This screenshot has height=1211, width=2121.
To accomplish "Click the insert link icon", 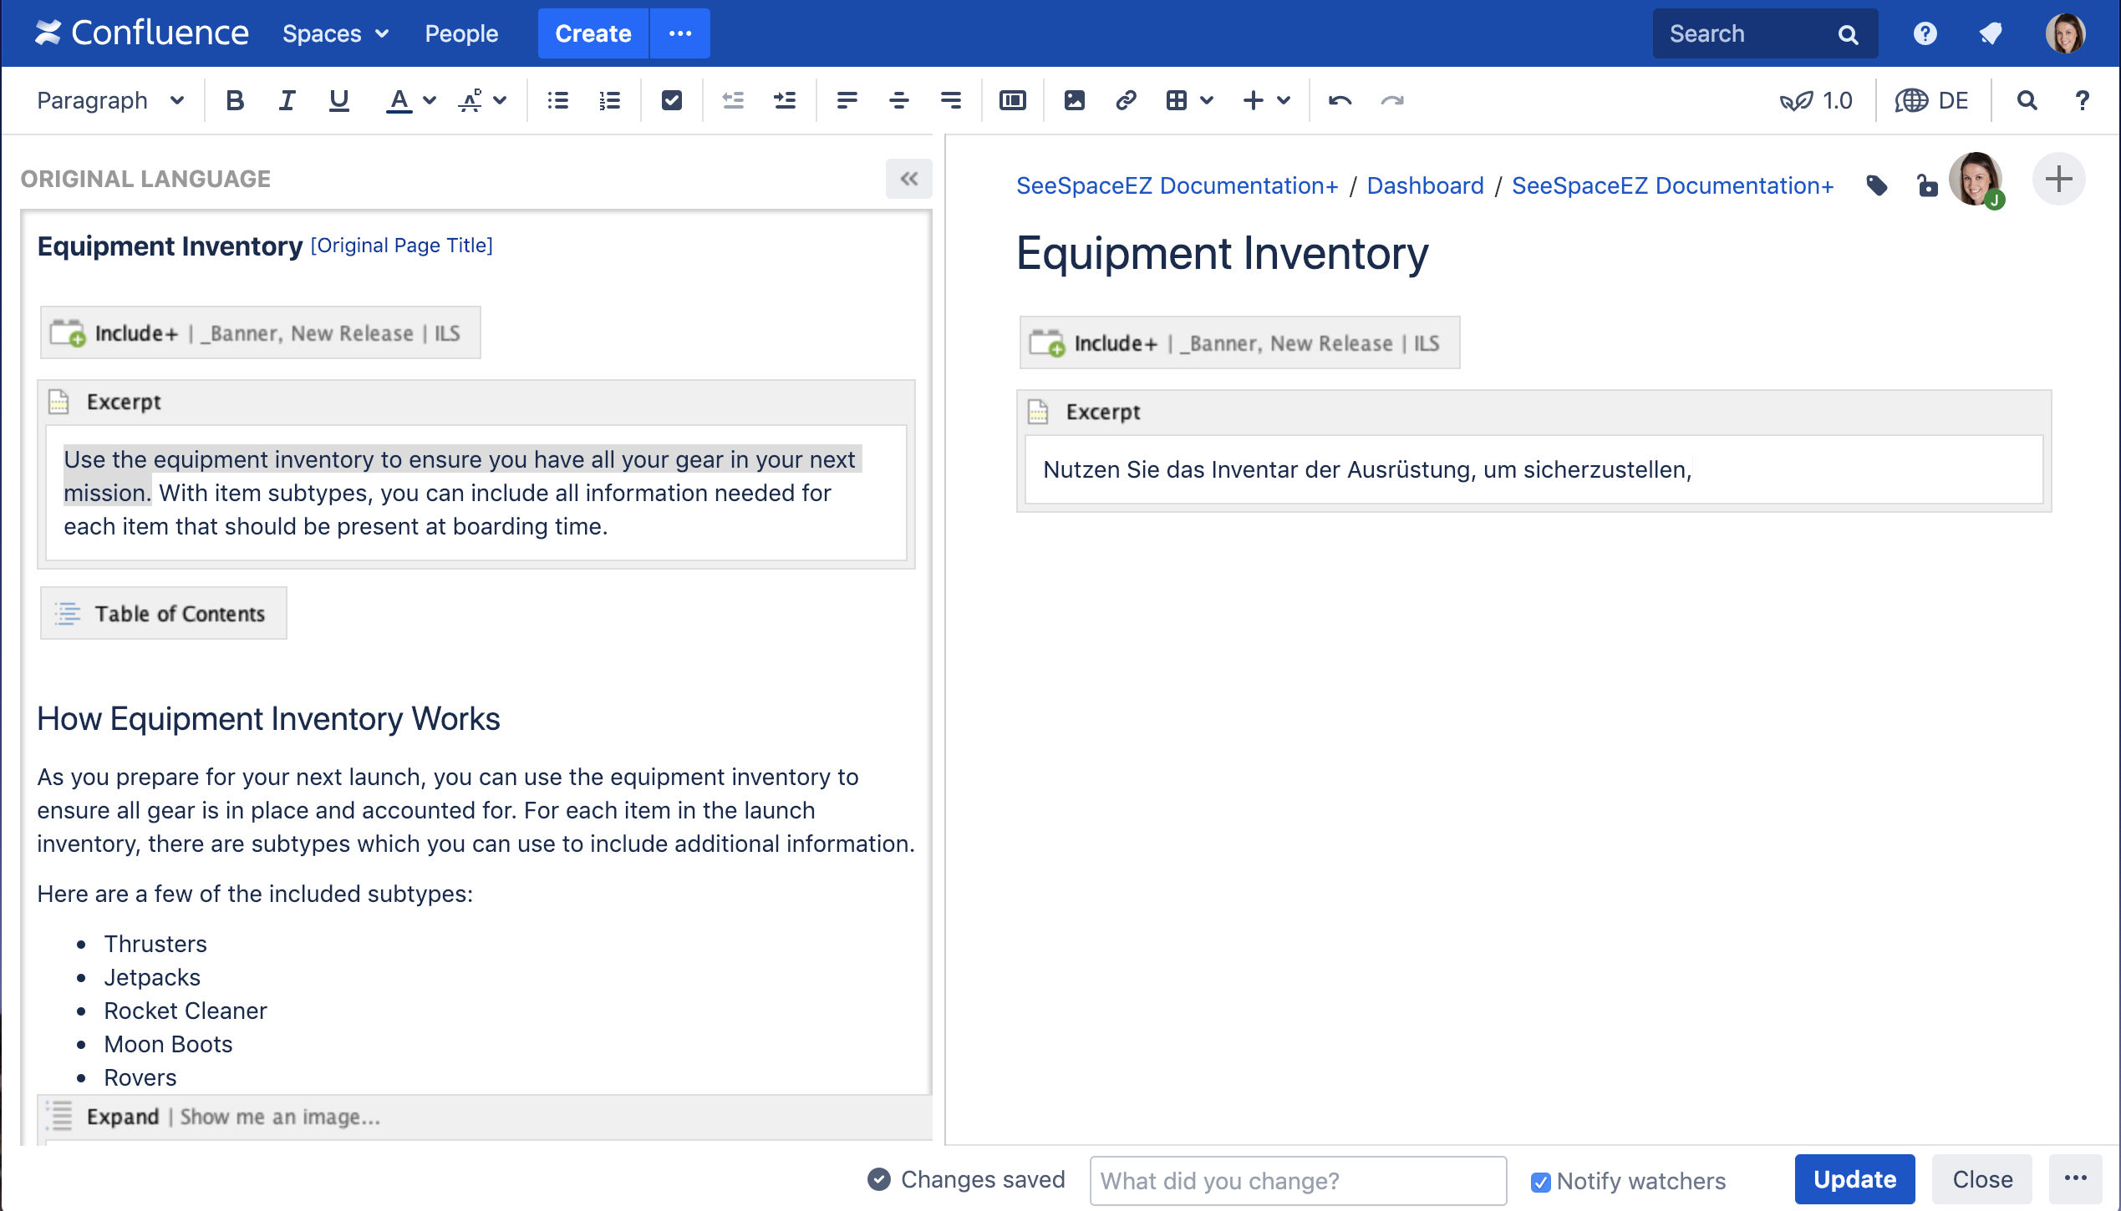I will tap(1126, 100).
